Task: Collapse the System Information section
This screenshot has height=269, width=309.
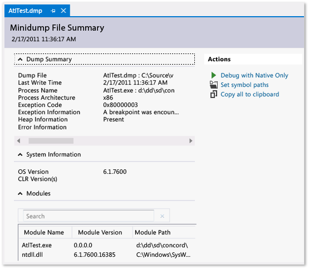Action: [x=20, y=155]
